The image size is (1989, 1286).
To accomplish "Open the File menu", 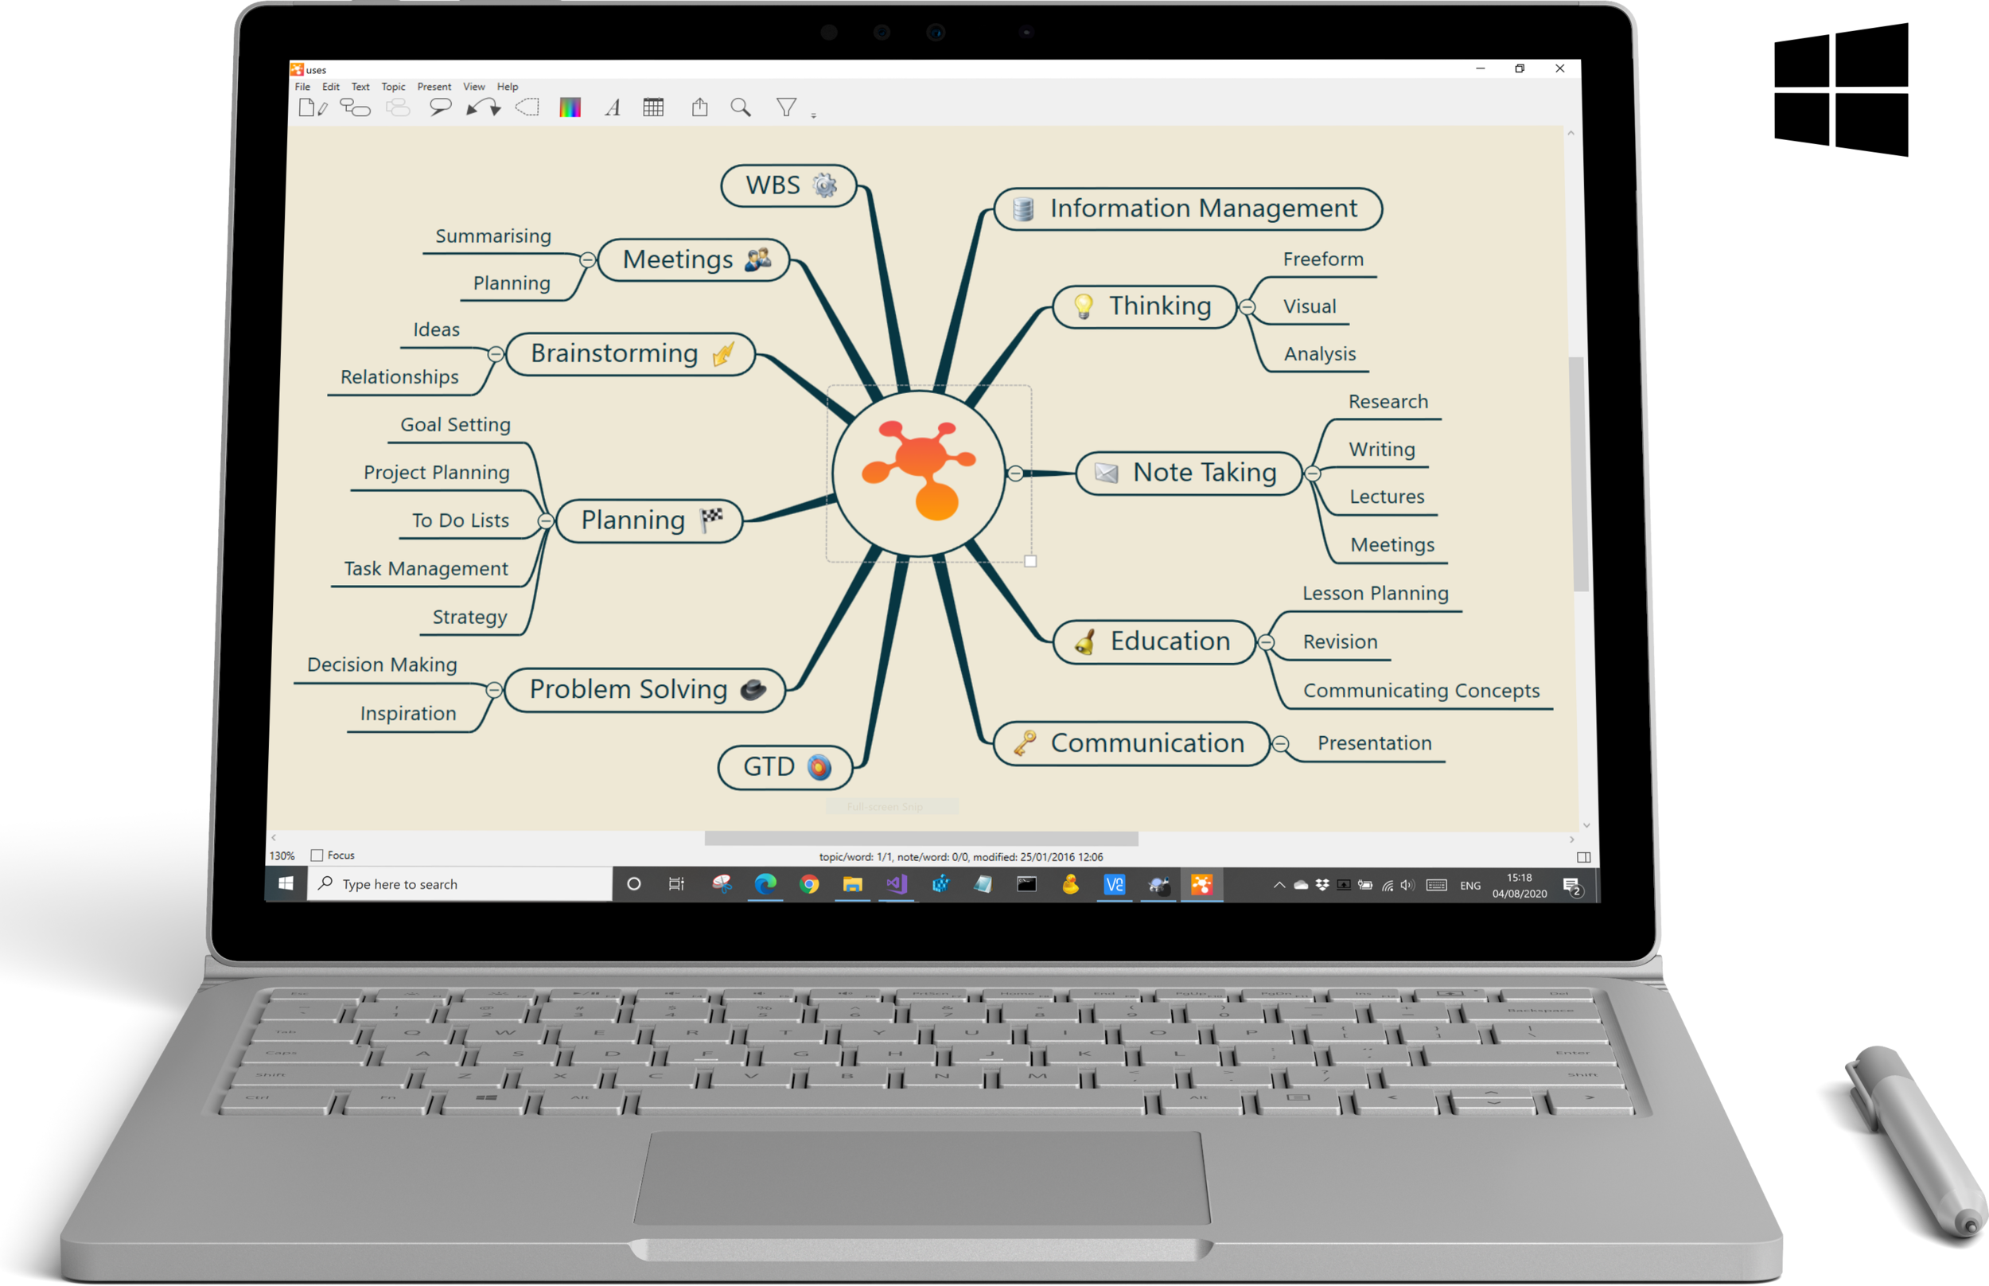I will [x=305, y=88].
